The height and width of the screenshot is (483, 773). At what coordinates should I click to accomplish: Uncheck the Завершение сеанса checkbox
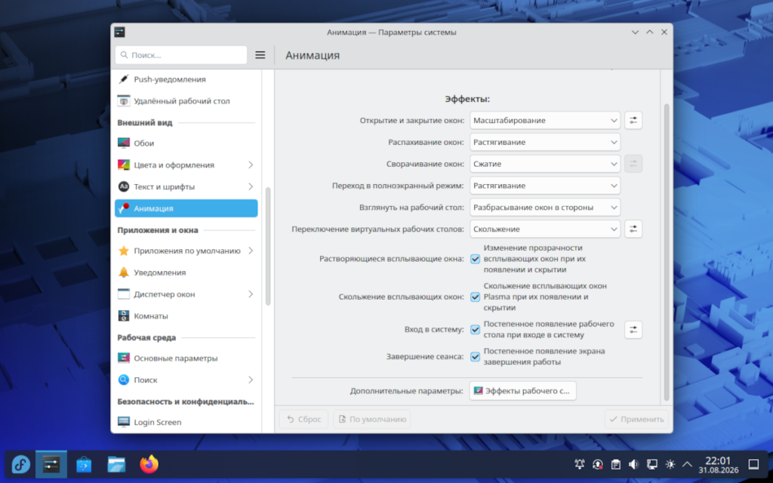pos(476,356)
